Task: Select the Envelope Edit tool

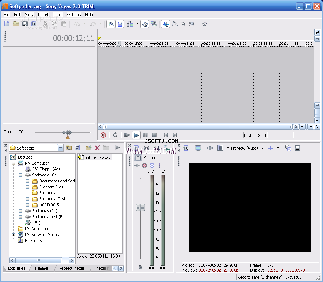Action: click(175, 24)
